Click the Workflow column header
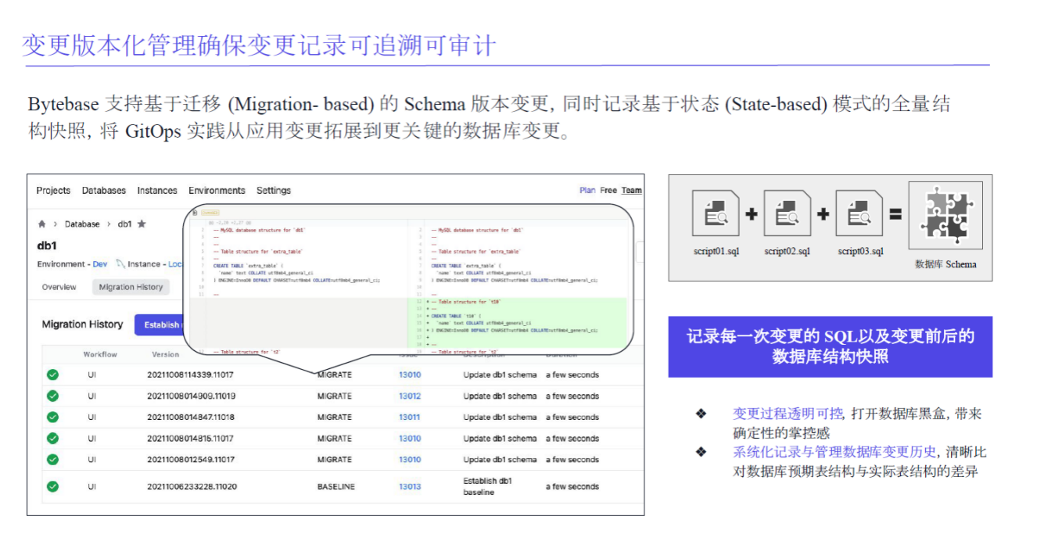This screenshot has height=552, width=1037. tap(100, 354)
